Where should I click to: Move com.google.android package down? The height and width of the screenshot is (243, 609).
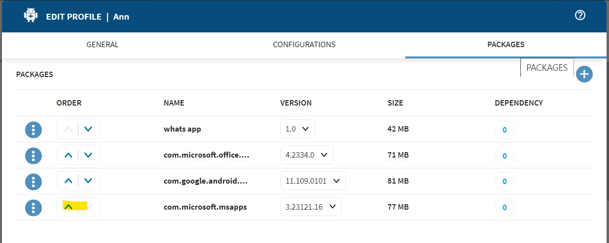click(88, 181)
